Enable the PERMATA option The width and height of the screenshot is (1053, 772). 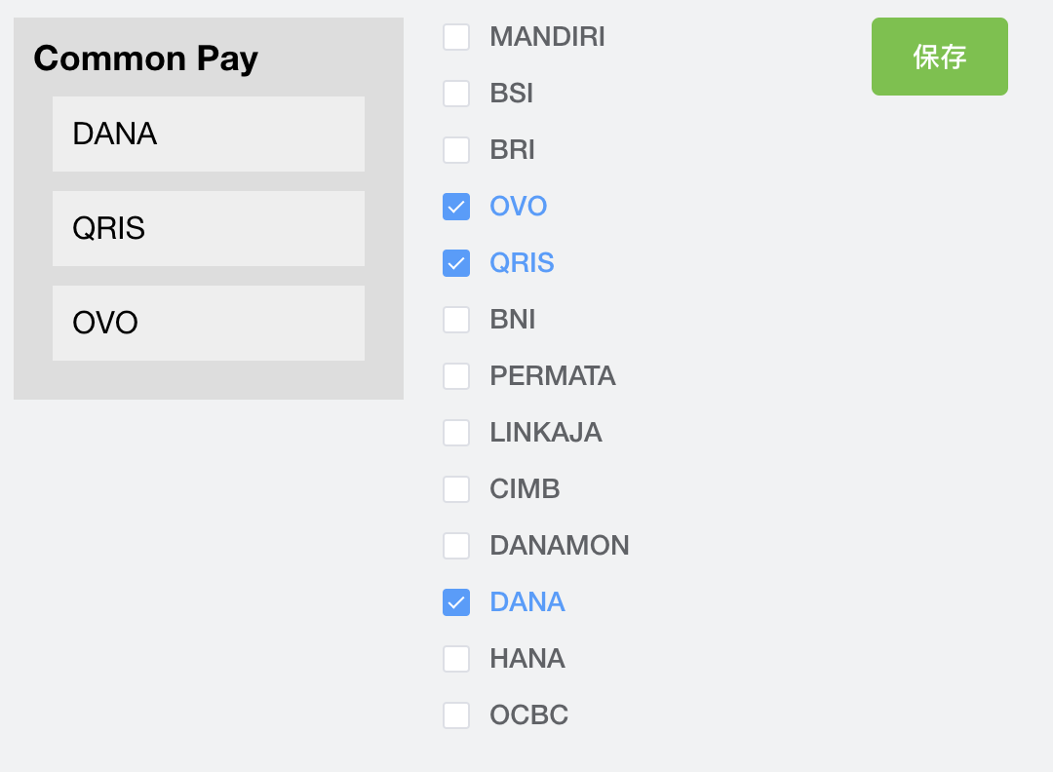pyautogui.click(x=456, y=376)
